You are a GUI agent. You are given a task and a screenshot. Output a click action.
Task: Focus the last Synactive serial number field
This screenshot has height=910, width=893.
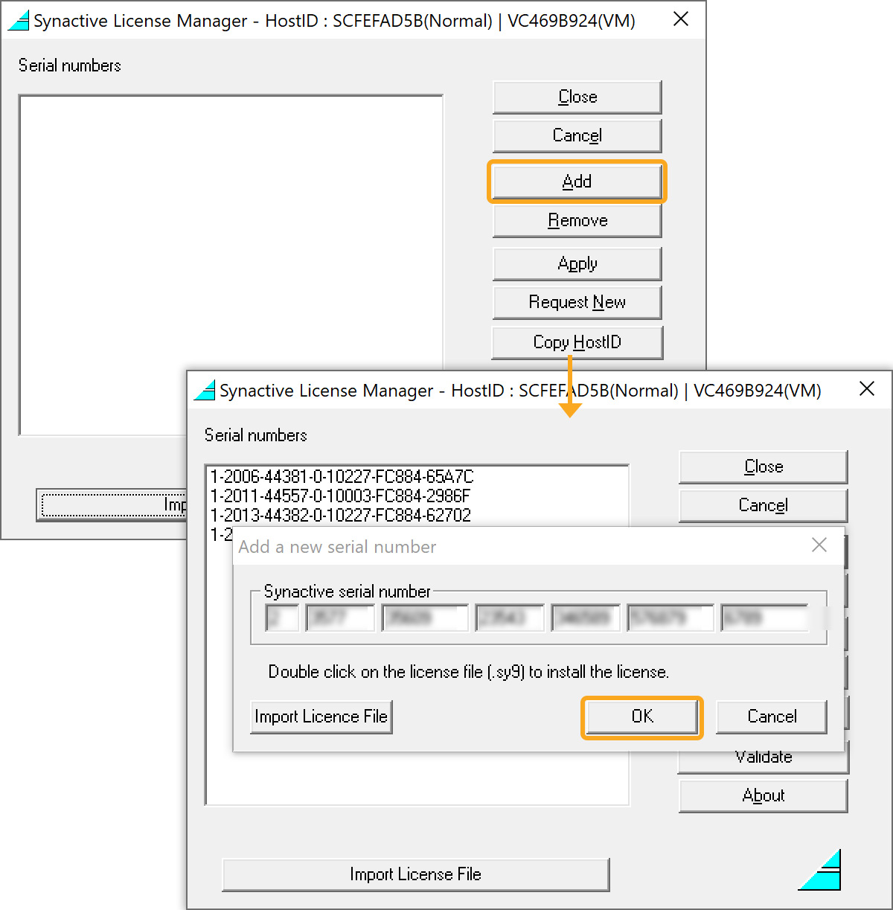tap(764, 618)
